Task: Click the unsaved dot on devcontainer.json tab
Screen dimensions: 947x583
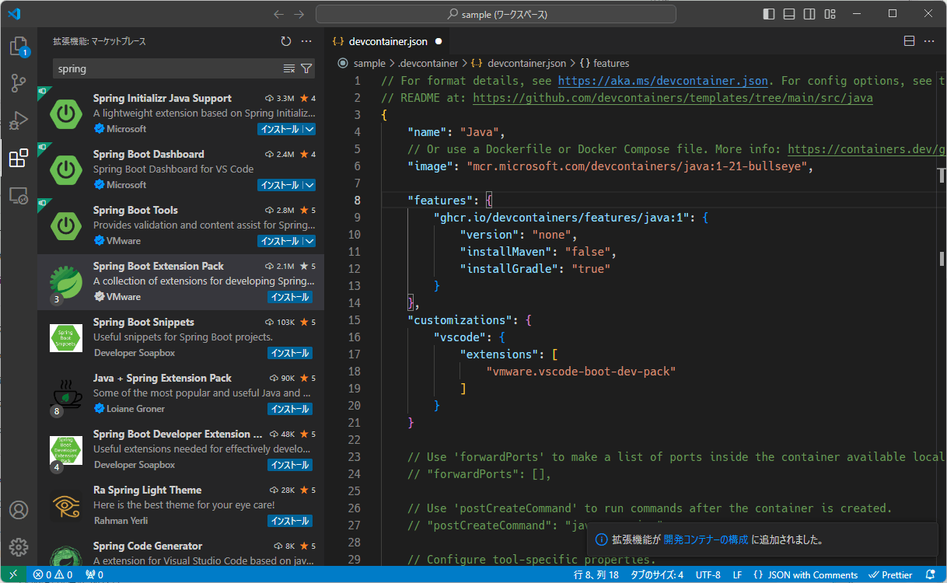Action: coord(439,41)
